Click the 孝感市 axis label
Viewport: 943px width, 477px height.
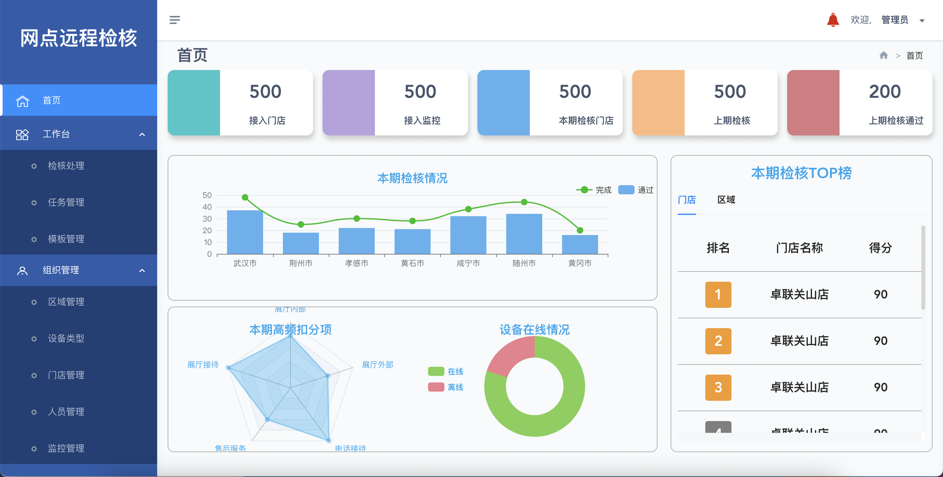click(x=357, y=263)
